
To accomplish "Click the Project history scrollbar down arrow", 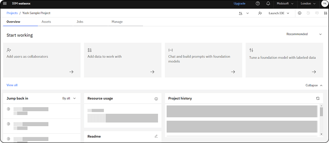I will point(321,134).
